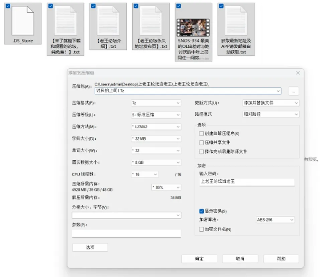Cancel with the 取消 button
This screenshot has width=321, height=277.
(x=240, y=259)
